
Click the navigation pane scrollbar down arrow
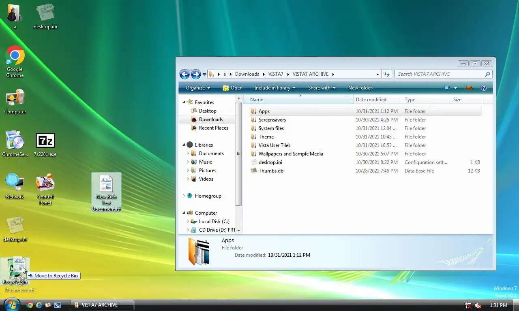tap(239, 230)
